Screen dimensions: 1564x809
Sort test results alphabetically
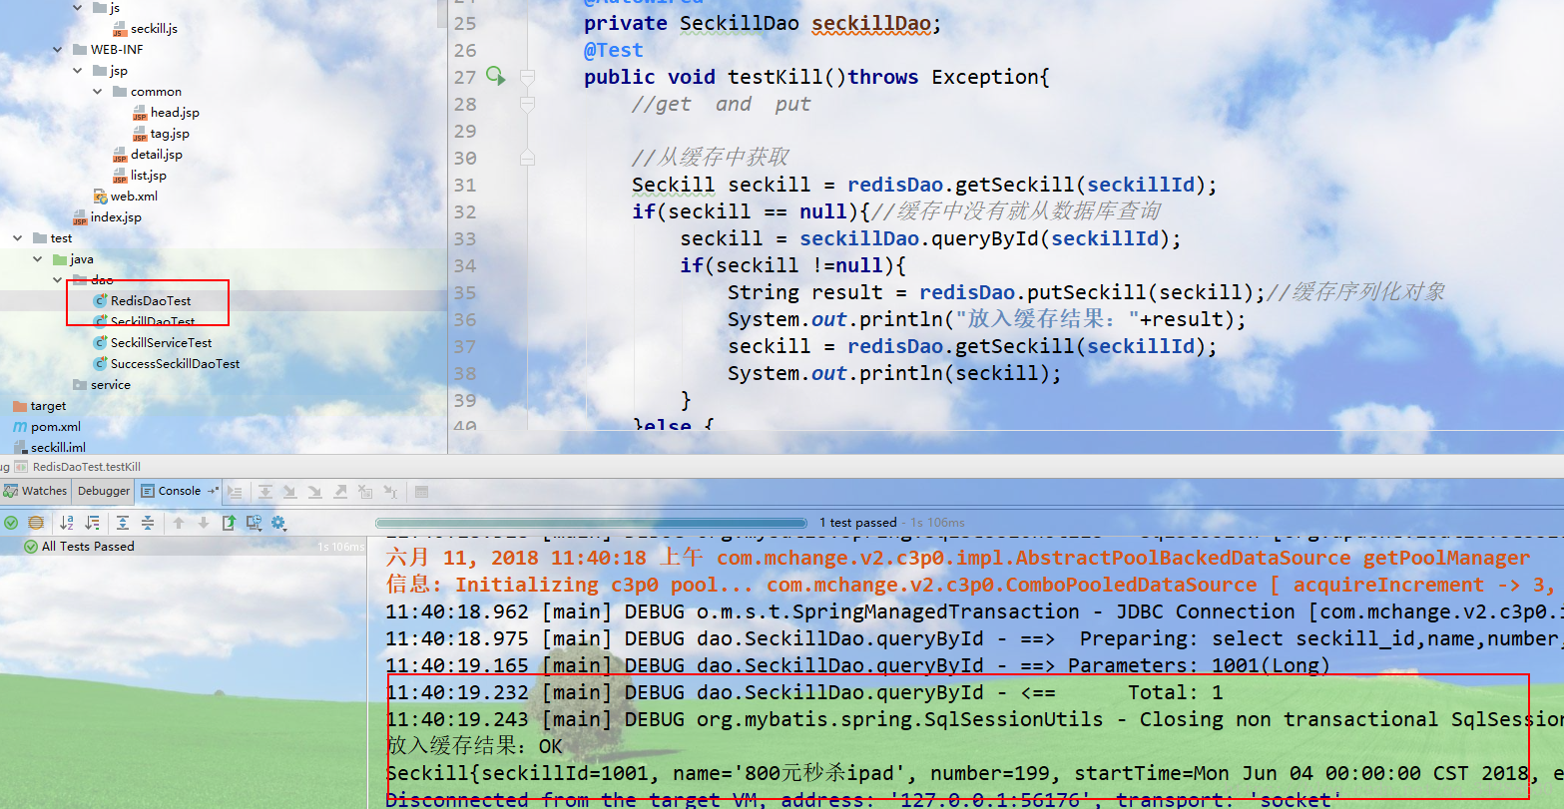[x=67, y=522]
